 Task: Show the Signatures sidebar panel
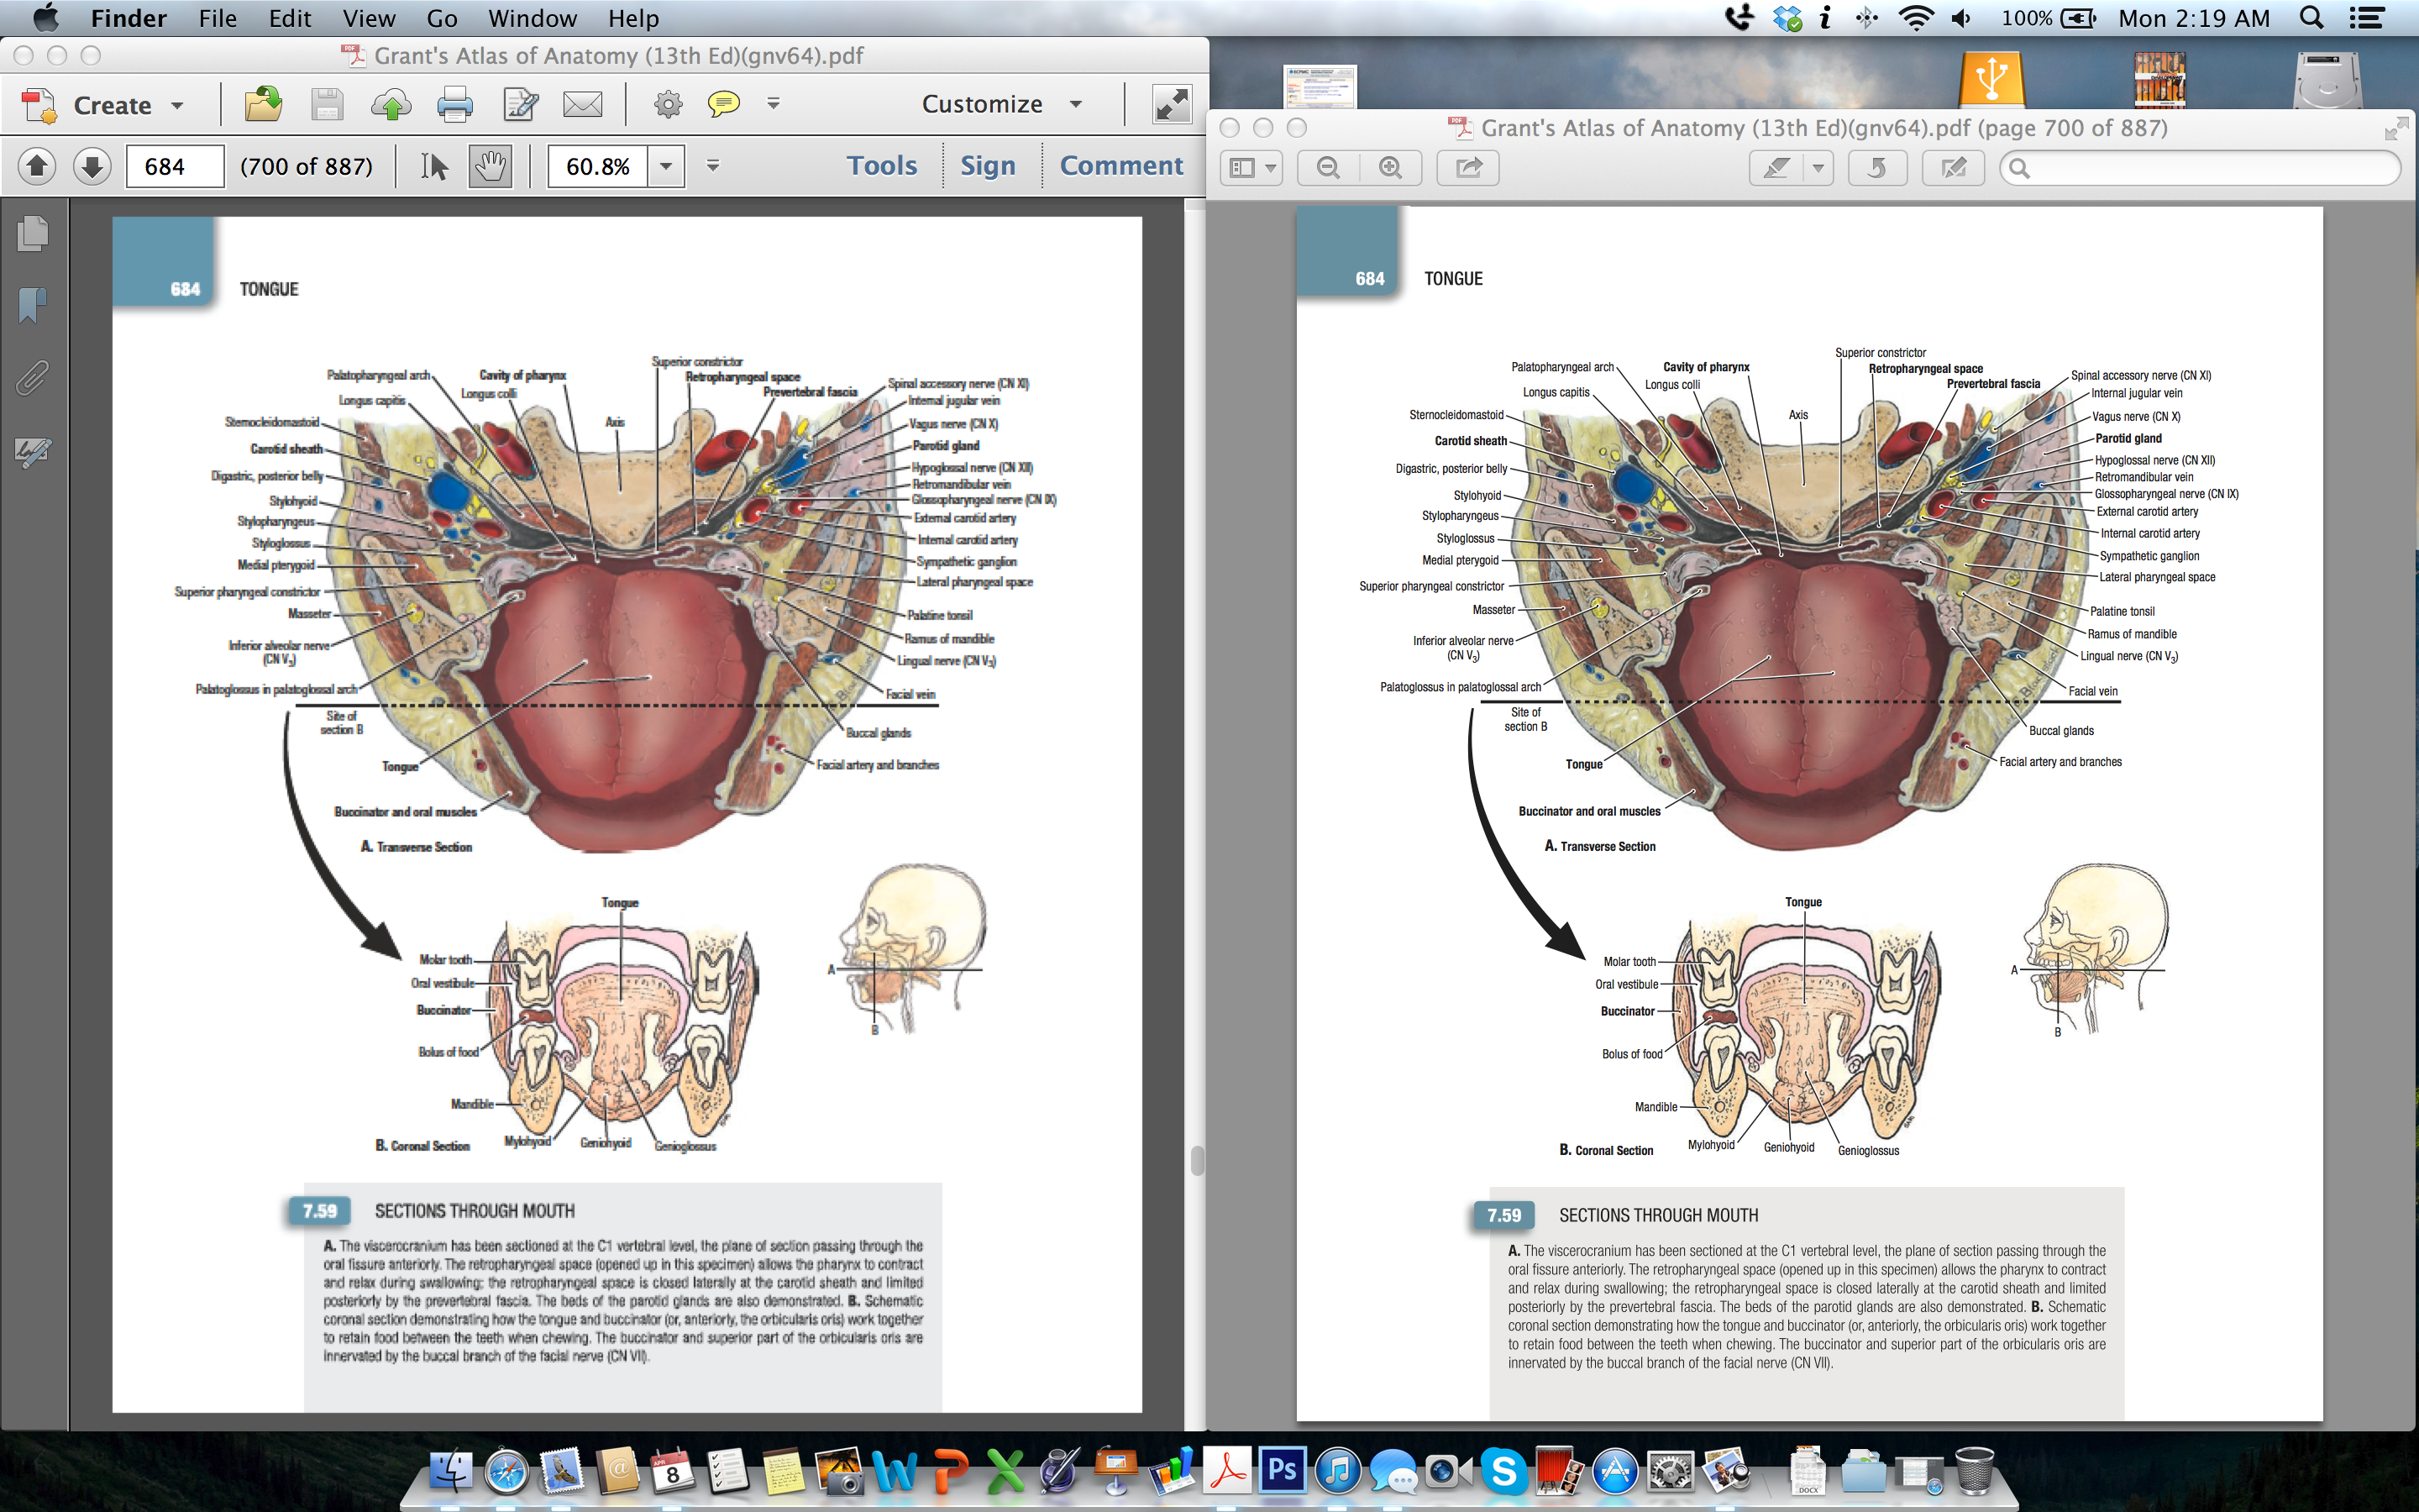pyautogui.click(x=33, y=452)
